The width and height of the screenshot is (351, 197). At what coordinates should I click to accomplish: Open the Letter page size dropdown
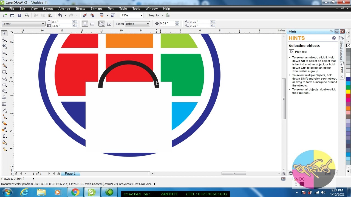pyautogui.click(x=43, y=24)
